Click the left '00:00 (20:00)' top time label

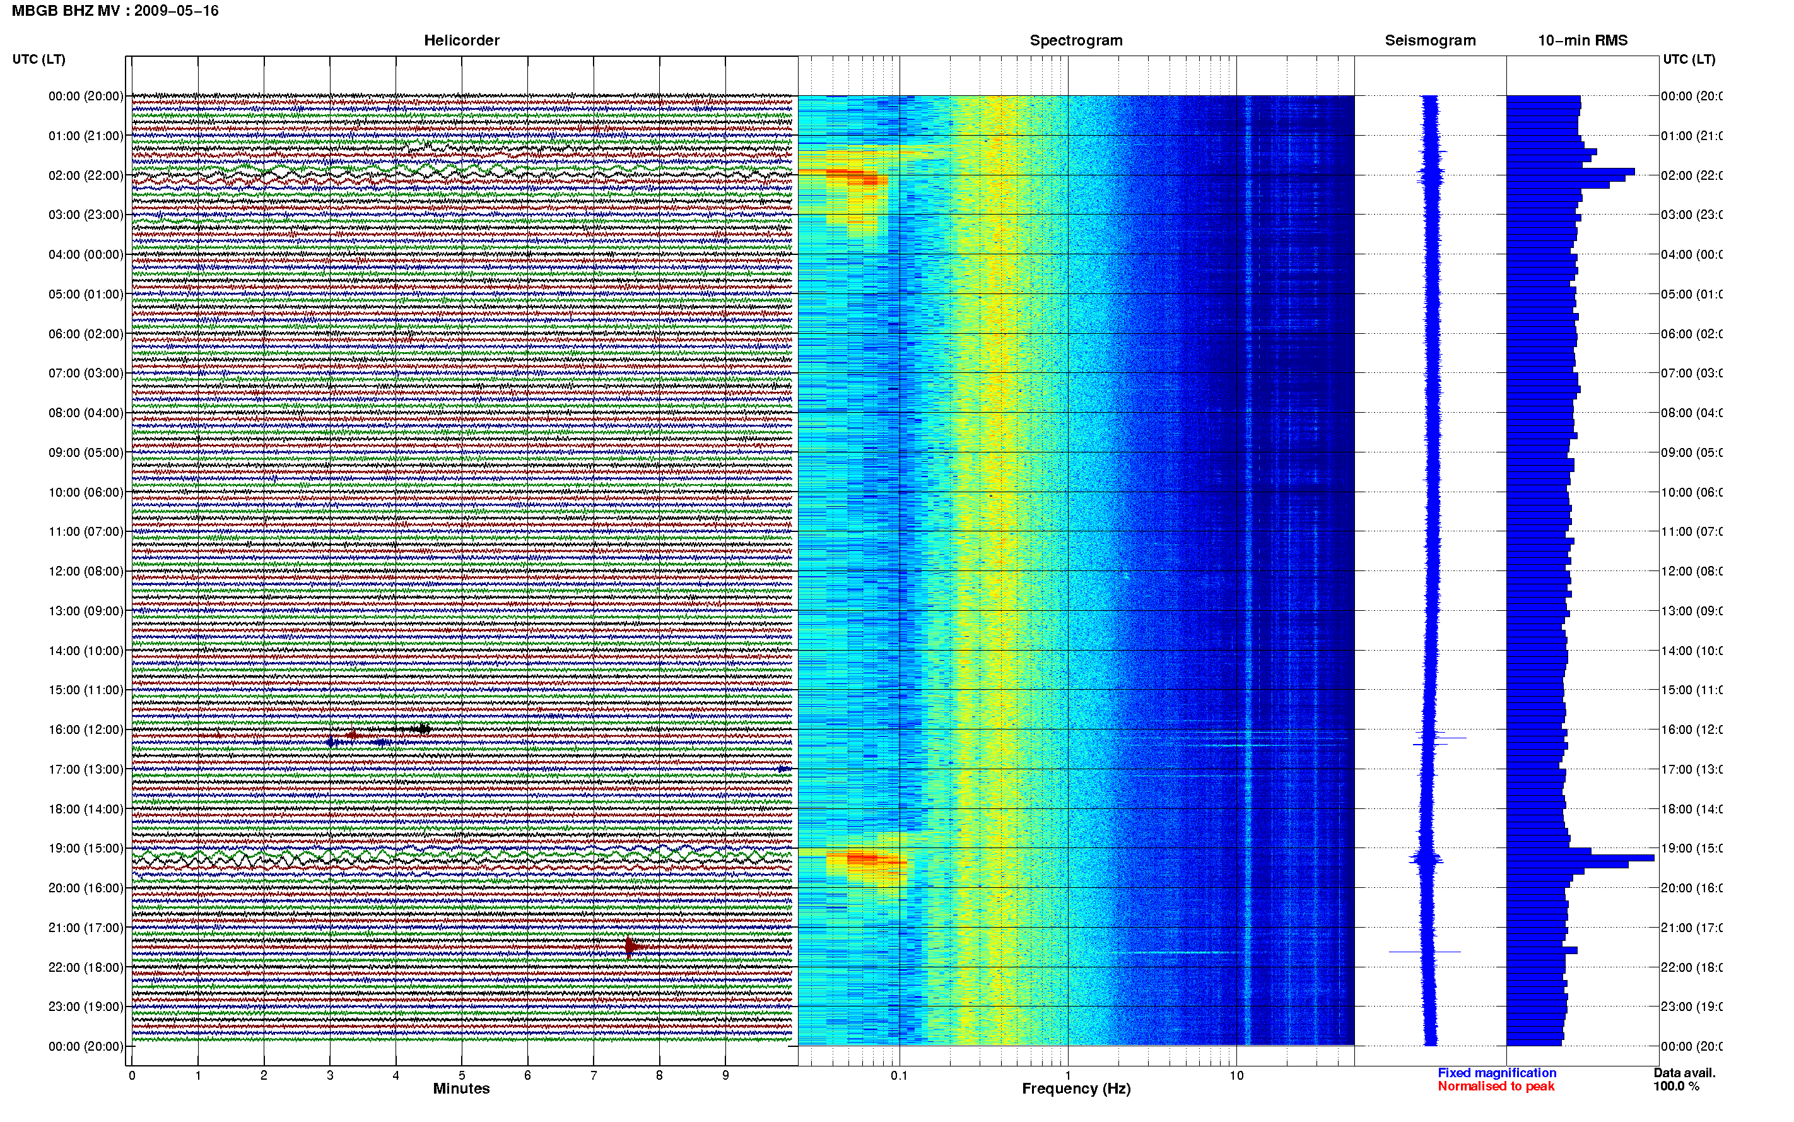click(x=86, y=96)
